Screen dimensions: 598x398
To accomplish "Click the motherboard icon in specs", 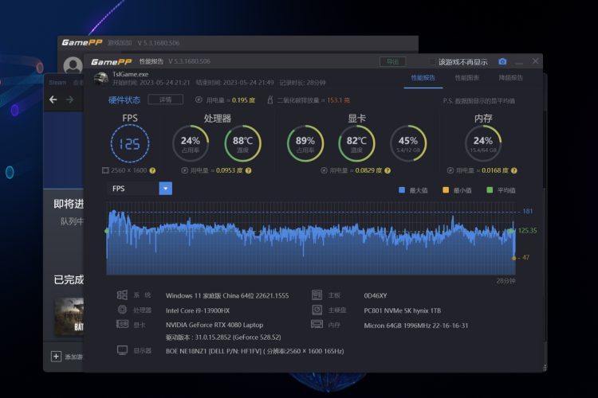I will click(x=317, y=295).
